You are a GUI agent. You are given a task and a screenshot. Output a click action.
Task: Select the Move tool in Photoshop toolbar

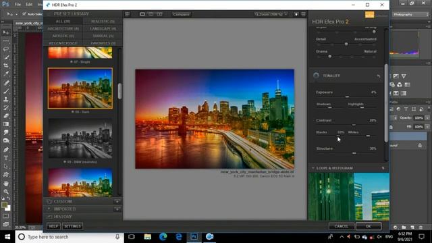coord(6,32)
